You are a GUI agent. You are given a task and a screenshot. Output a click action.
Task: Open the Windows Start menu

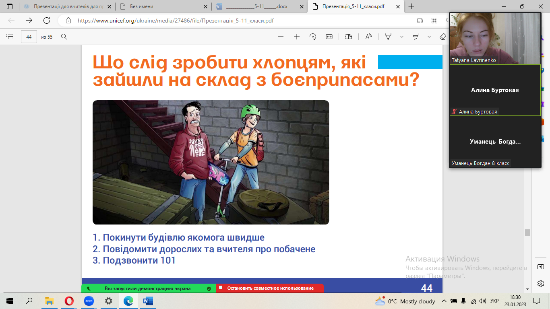coord(10,301)
